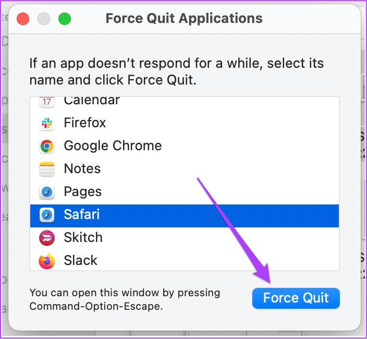
Task: Click the compass icon in highlighted Safari row
Action: (47, 215)
